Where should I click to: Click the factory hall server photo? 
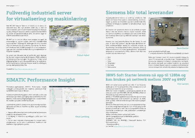pos(69,39)
